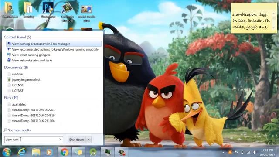Expand the Control Panel (5) results group
The image size is (279, 157).
[17, 37]
